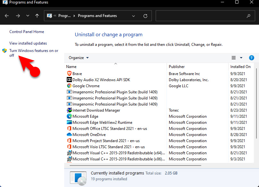Sort list by Publisher column header
The height and width of the screenshot is (187, 259).
pos(177,67)
